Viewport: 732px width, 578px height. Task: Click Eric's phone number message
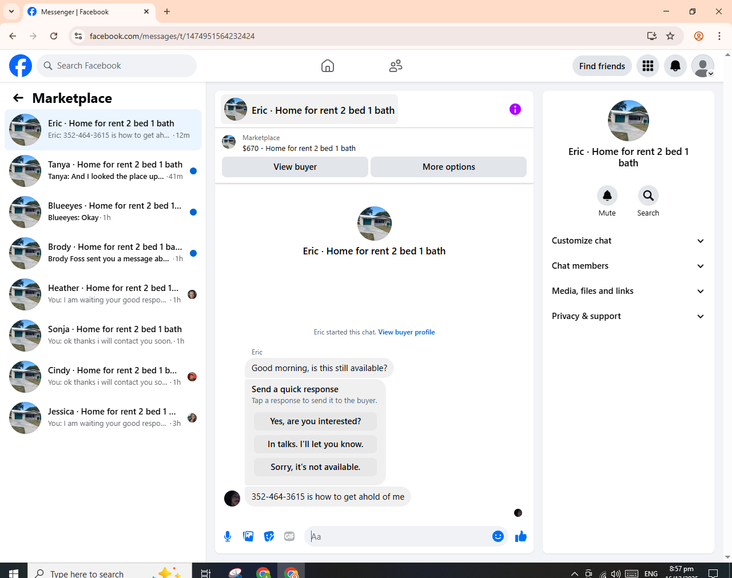[328, 497]
